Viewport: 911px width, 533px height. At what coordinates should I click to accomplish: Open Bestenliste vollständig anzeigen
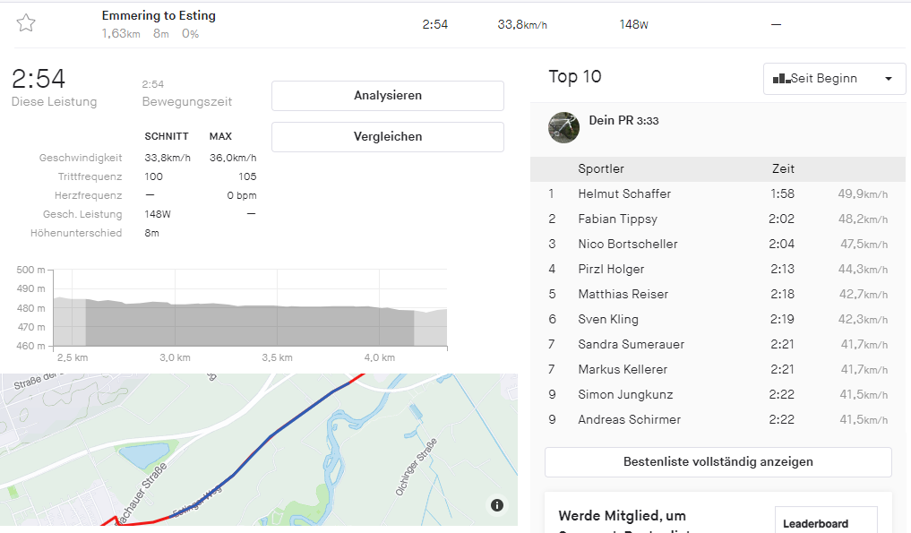pos(718,462)
